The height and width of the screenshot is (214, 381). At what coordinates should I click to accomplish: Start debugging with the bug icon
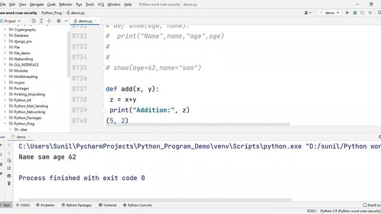[355, 12]
